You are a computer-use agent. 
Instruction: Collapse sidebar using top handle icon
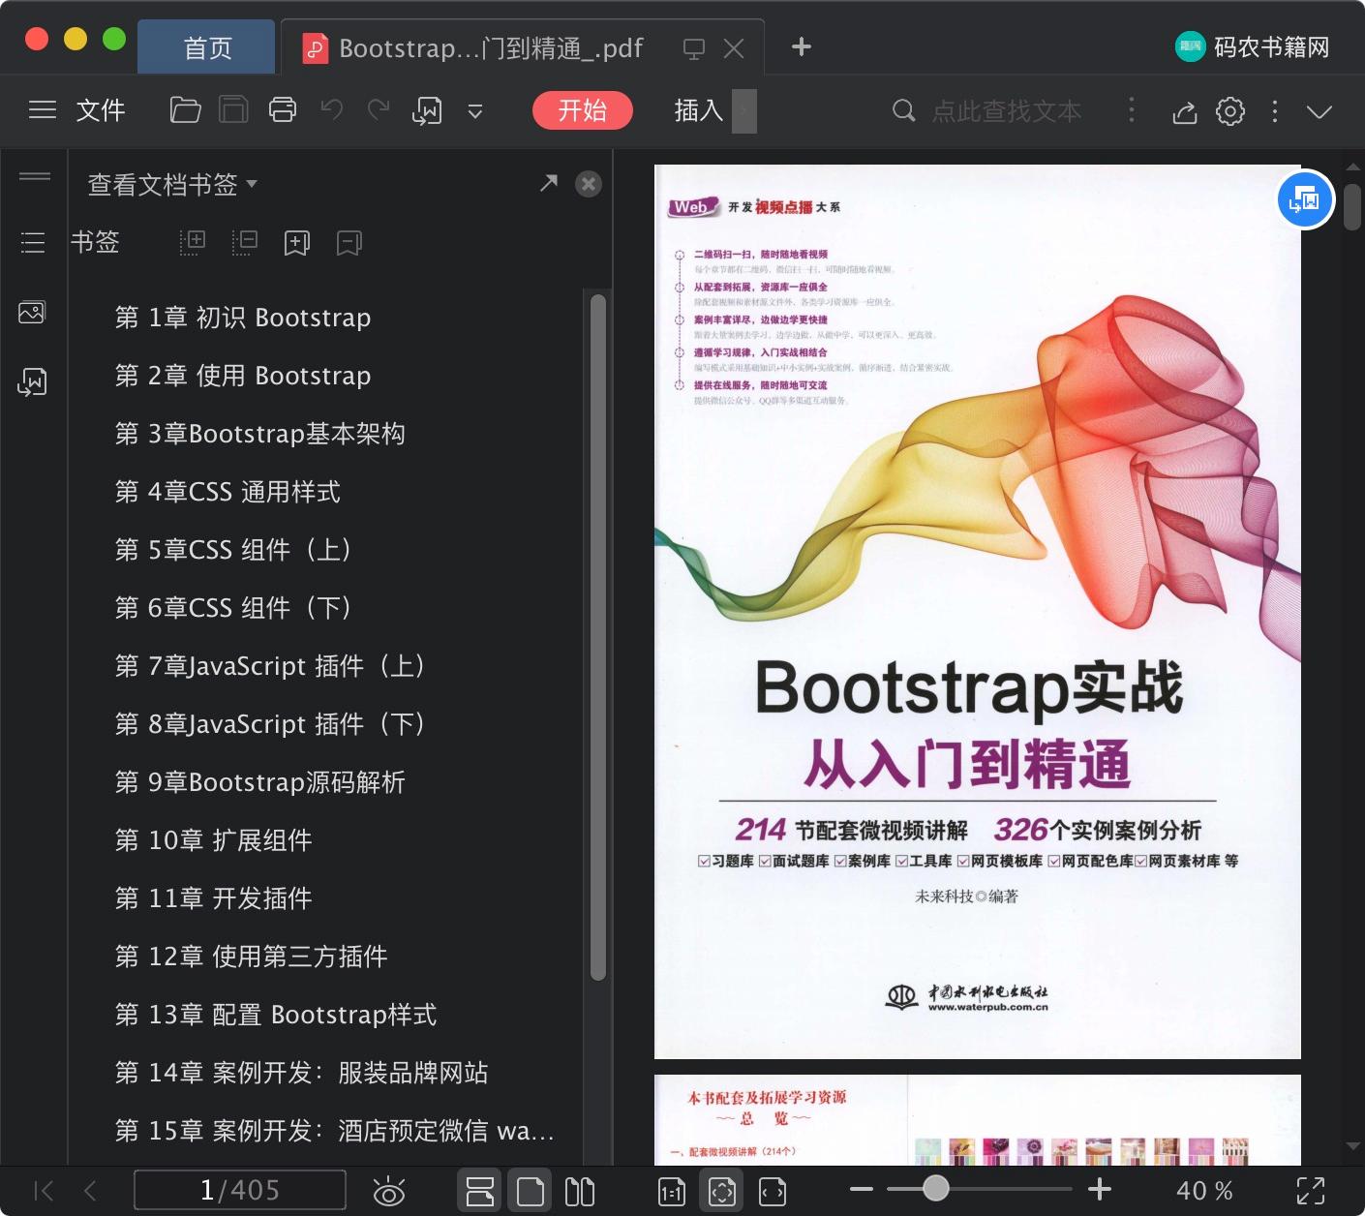(35, 176)
